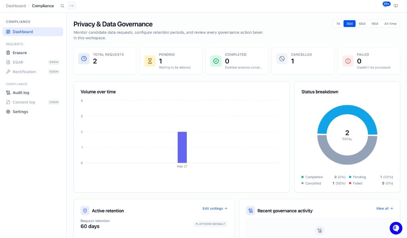Open the Consent log sidebar item
This screenshot has width=407, height=238.
coord(33,102)
